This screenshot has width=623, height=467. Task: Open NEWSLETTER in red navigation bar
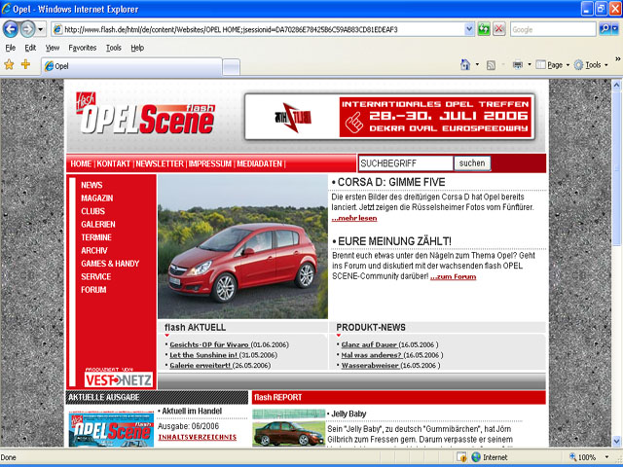160,163
